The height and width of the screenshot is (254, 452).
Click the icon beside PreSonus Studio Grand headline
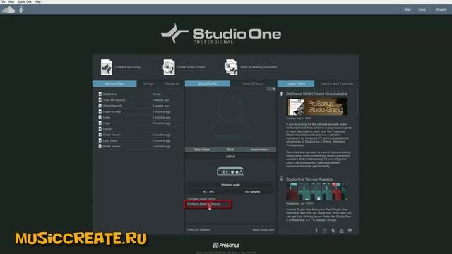(x=282, y=94)
